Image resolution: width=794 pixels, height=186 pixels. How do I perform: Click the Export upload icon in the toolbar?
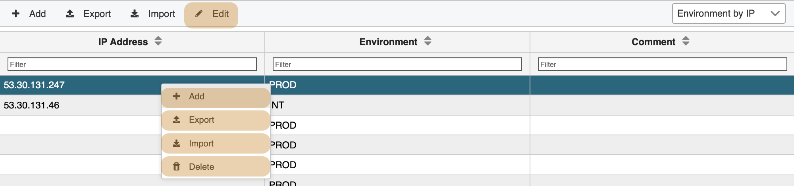(70, 14)
